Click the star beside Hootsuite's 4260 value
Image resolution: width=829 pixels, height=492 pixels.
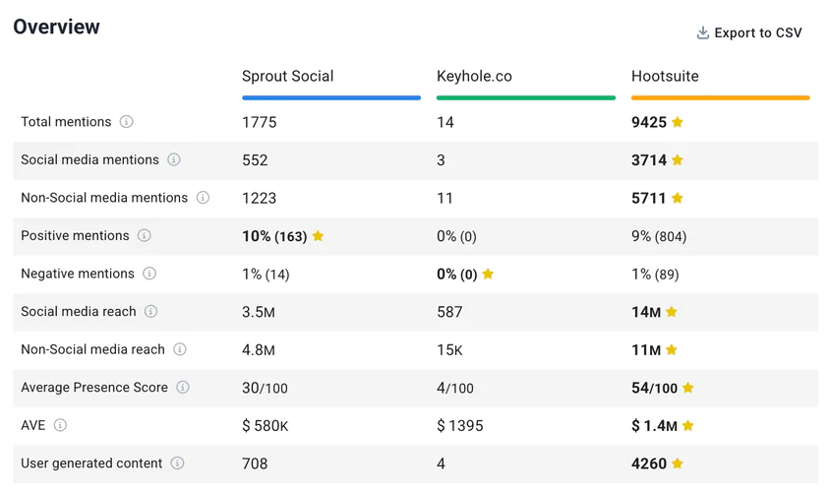pos(678,463)
